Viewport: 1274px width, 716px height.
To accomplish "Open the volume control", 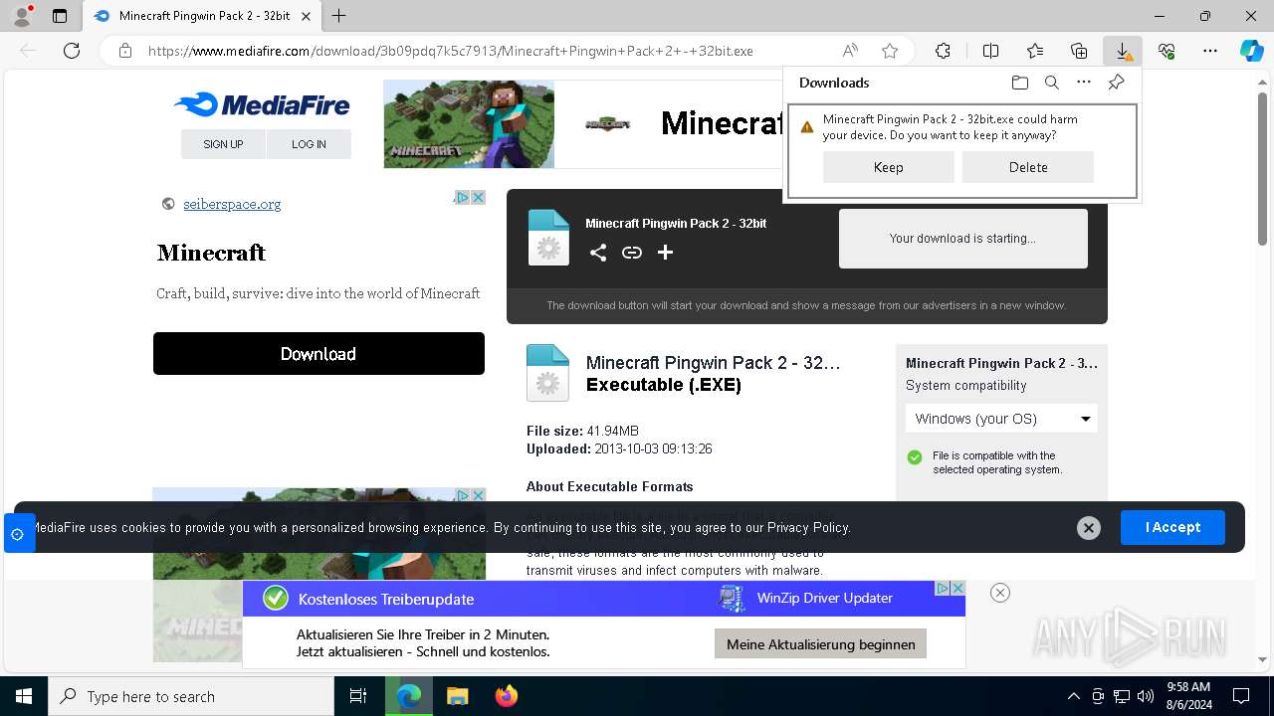I will 1145,696.
